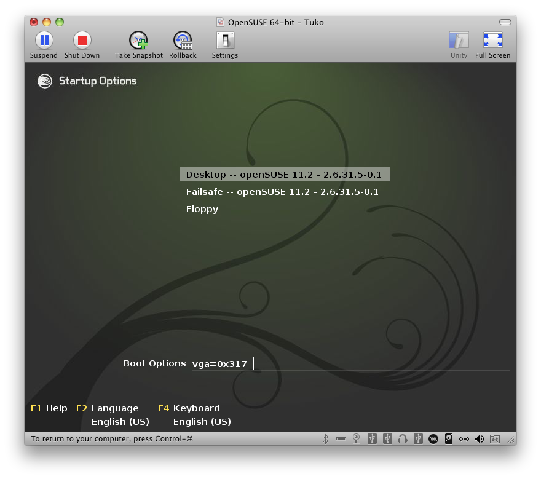Click the Boot Options label

click(154, 363)
